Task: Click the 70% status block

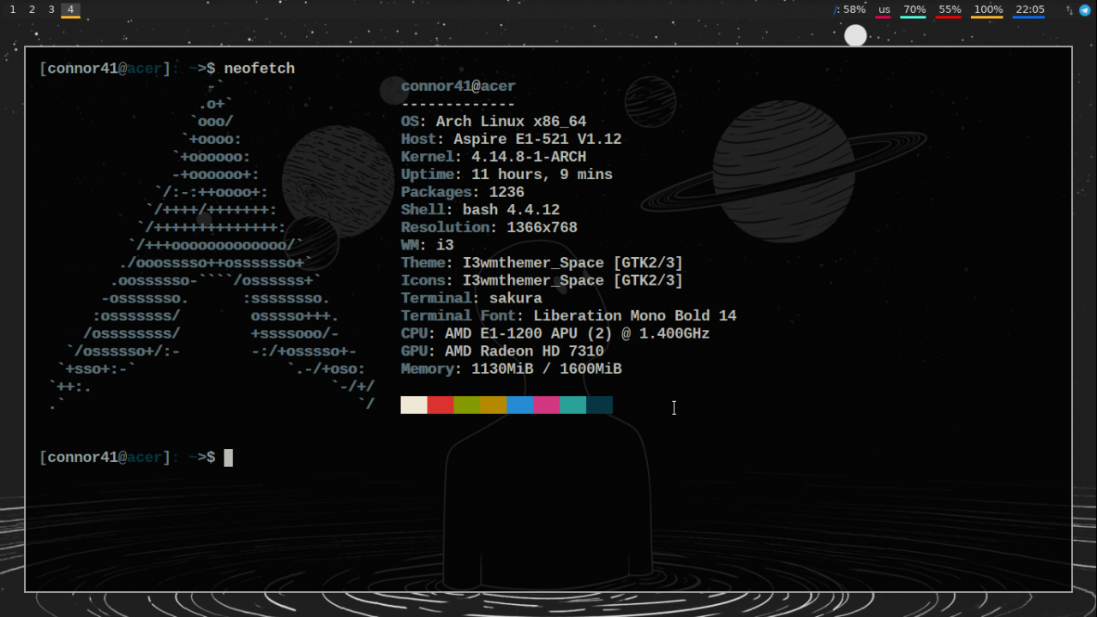Action: point(914,10)
